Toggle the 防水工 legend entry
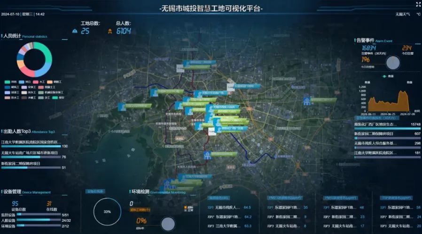Image resolution: width=422 pixels, height=234 pixels. pyautogui.click(x=12, y=98)
